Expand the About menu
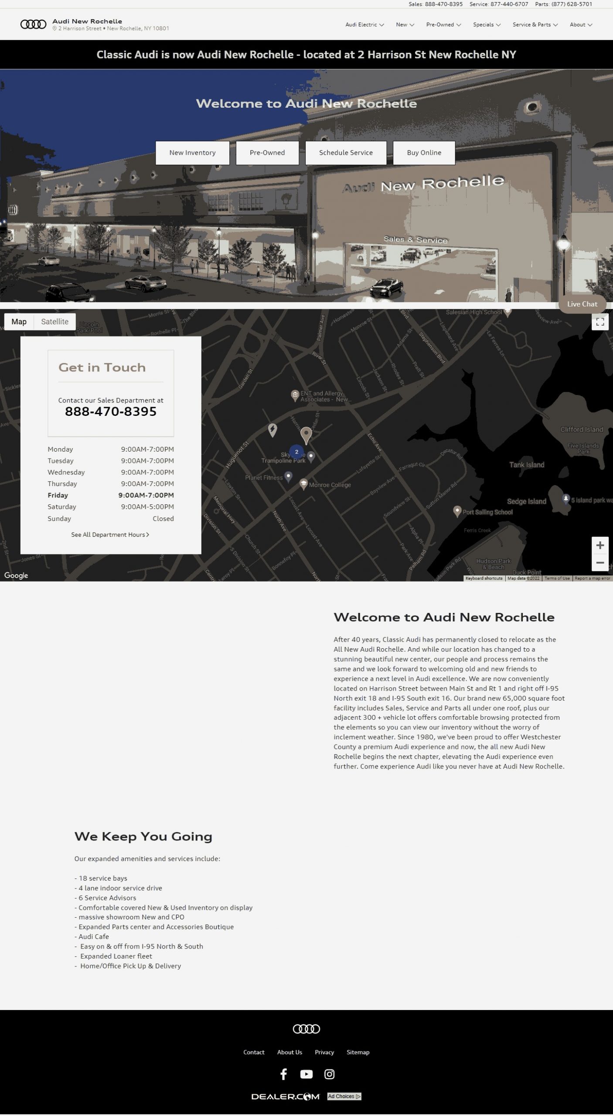Image resolution: width=613 pixels, height=1116 pixels. [x=581, y=25]
